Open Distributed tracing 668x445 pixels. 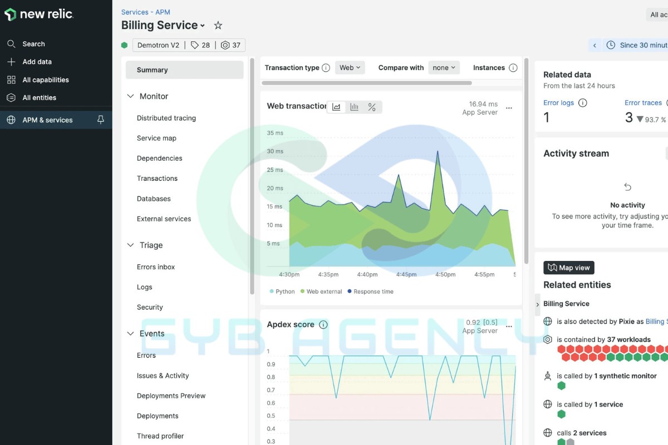(x=166, y=118)
